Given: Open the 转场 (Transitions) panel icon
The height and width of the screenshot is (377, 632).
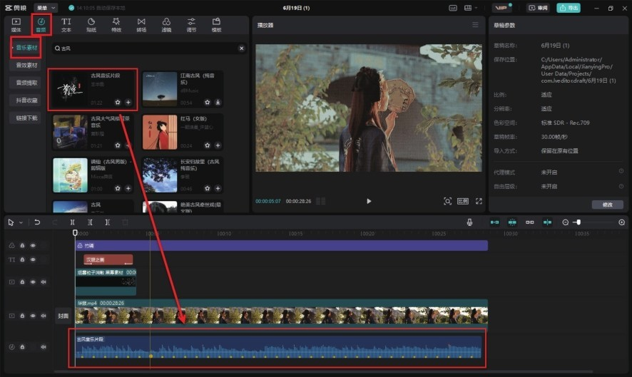Looking at the screenshot, I should [x=141, y=25].
